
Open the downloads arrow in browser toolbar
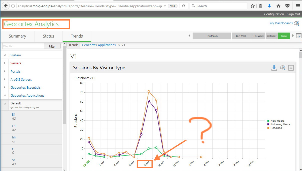(269, 6)
